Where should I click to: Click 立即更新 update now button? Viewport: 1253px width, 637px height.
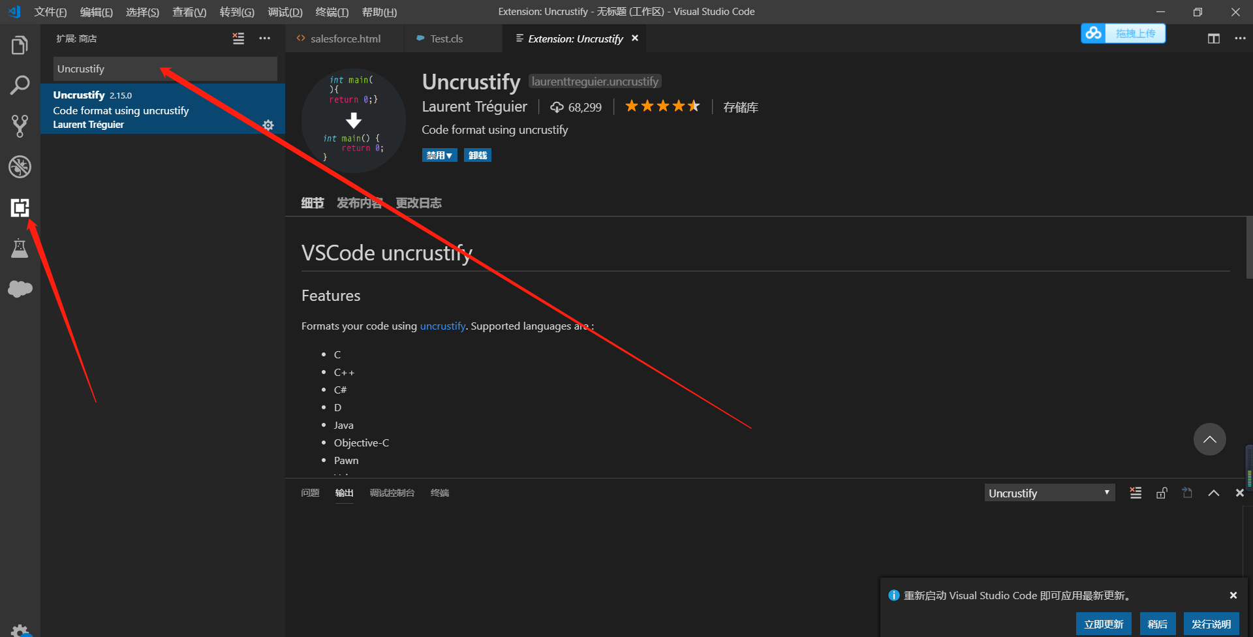point(1104,624)
